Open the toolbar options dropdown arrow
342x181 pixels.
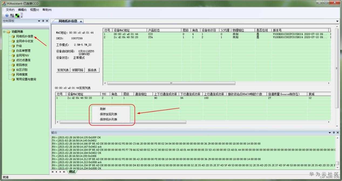click(x=22, y=17)
